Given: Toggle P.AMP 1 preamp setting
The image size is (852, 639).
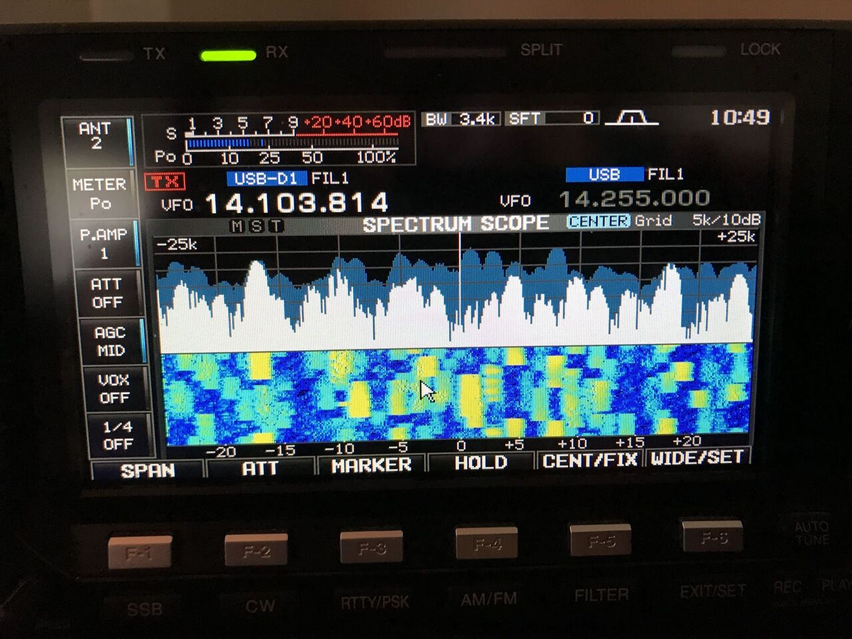Looking at the screenshot, I should (x=104, y=243).
